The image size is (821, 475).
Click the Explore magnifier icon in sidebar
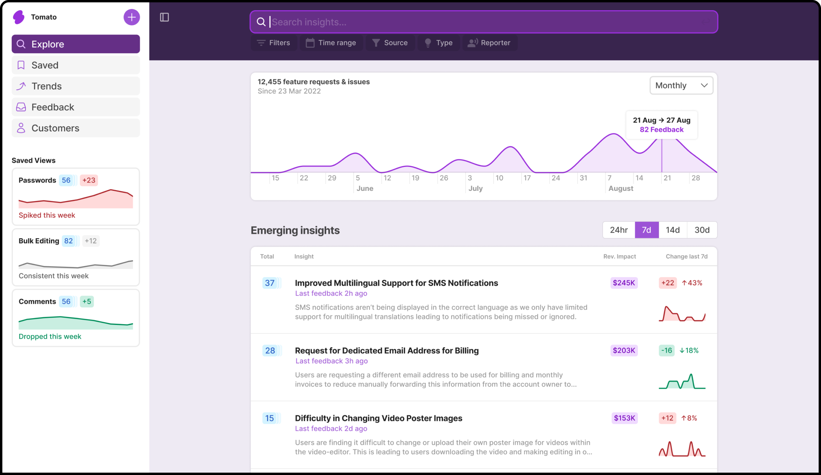[21, 44]
